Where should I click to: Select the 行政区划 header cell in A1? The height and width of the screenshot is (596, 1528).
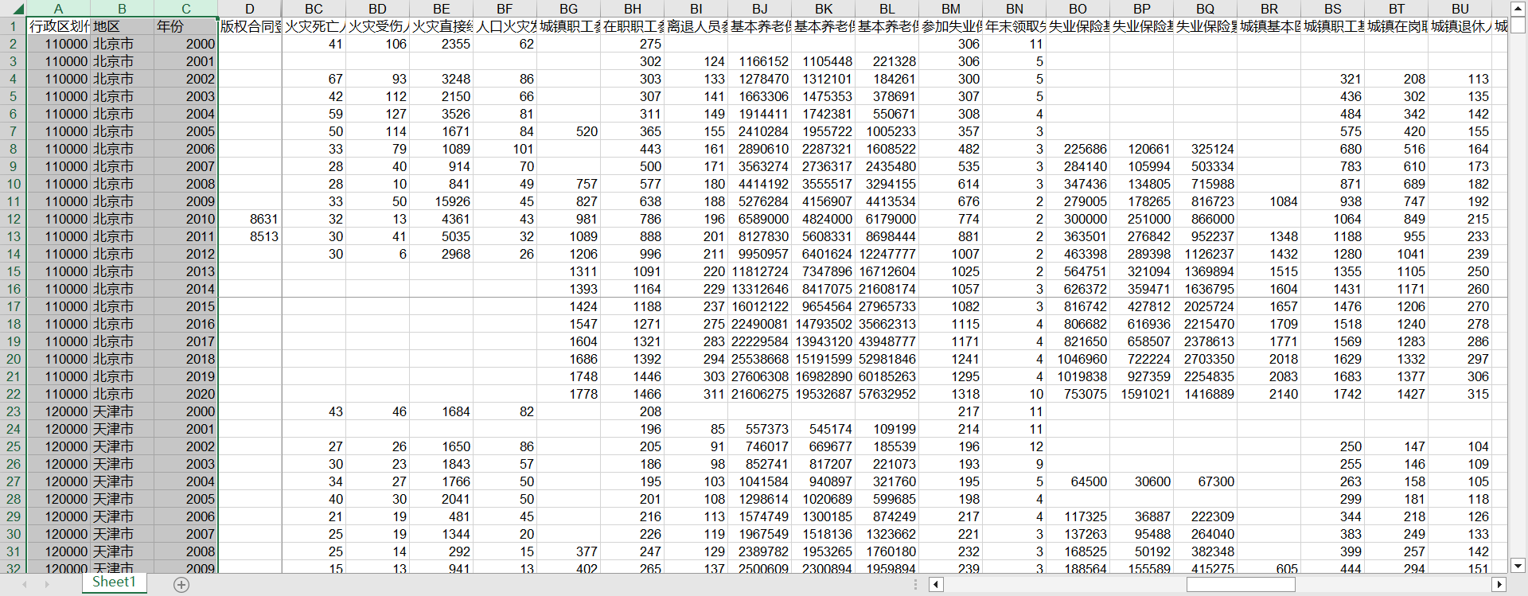point(58,26)
